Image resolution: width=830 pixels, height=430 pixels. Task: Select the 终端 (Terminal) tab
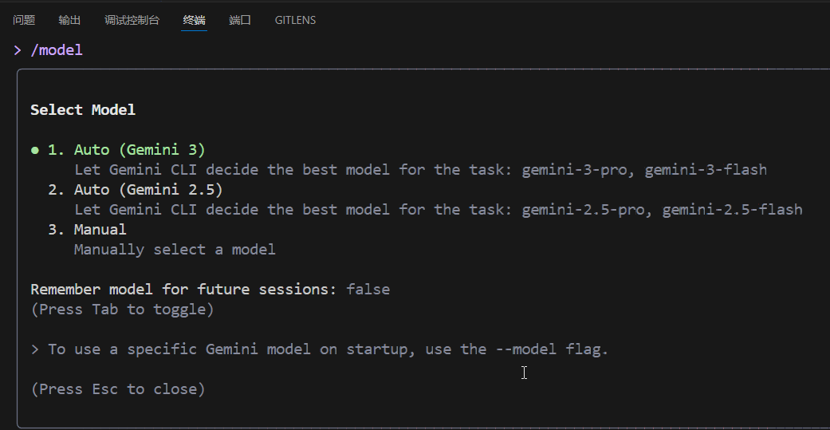pyautogui.click(x=194, y=20)
